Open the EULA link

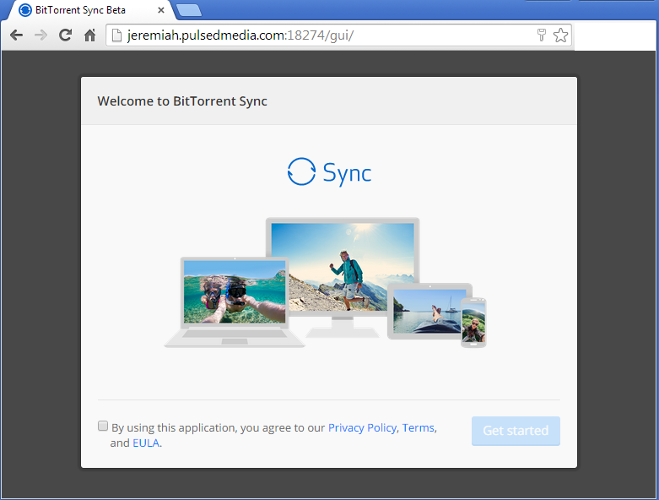click(x=145, y=443)
